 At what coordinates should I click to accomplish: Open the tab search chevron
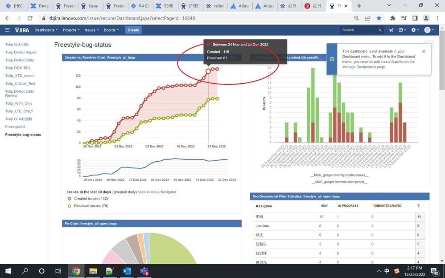click(389, 5)
